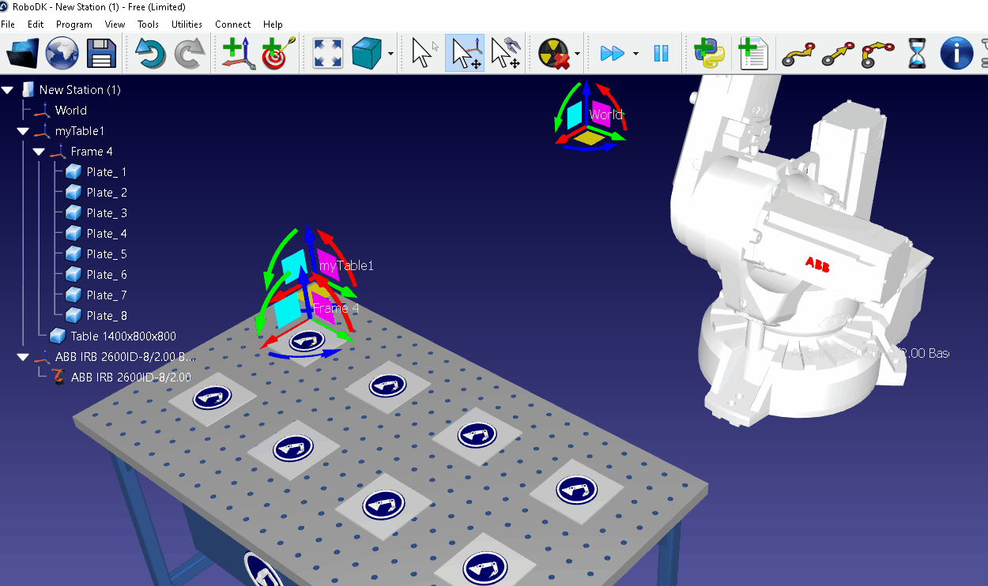Open the Program menu
Screen dimensions: 988x586
point(74,24)
